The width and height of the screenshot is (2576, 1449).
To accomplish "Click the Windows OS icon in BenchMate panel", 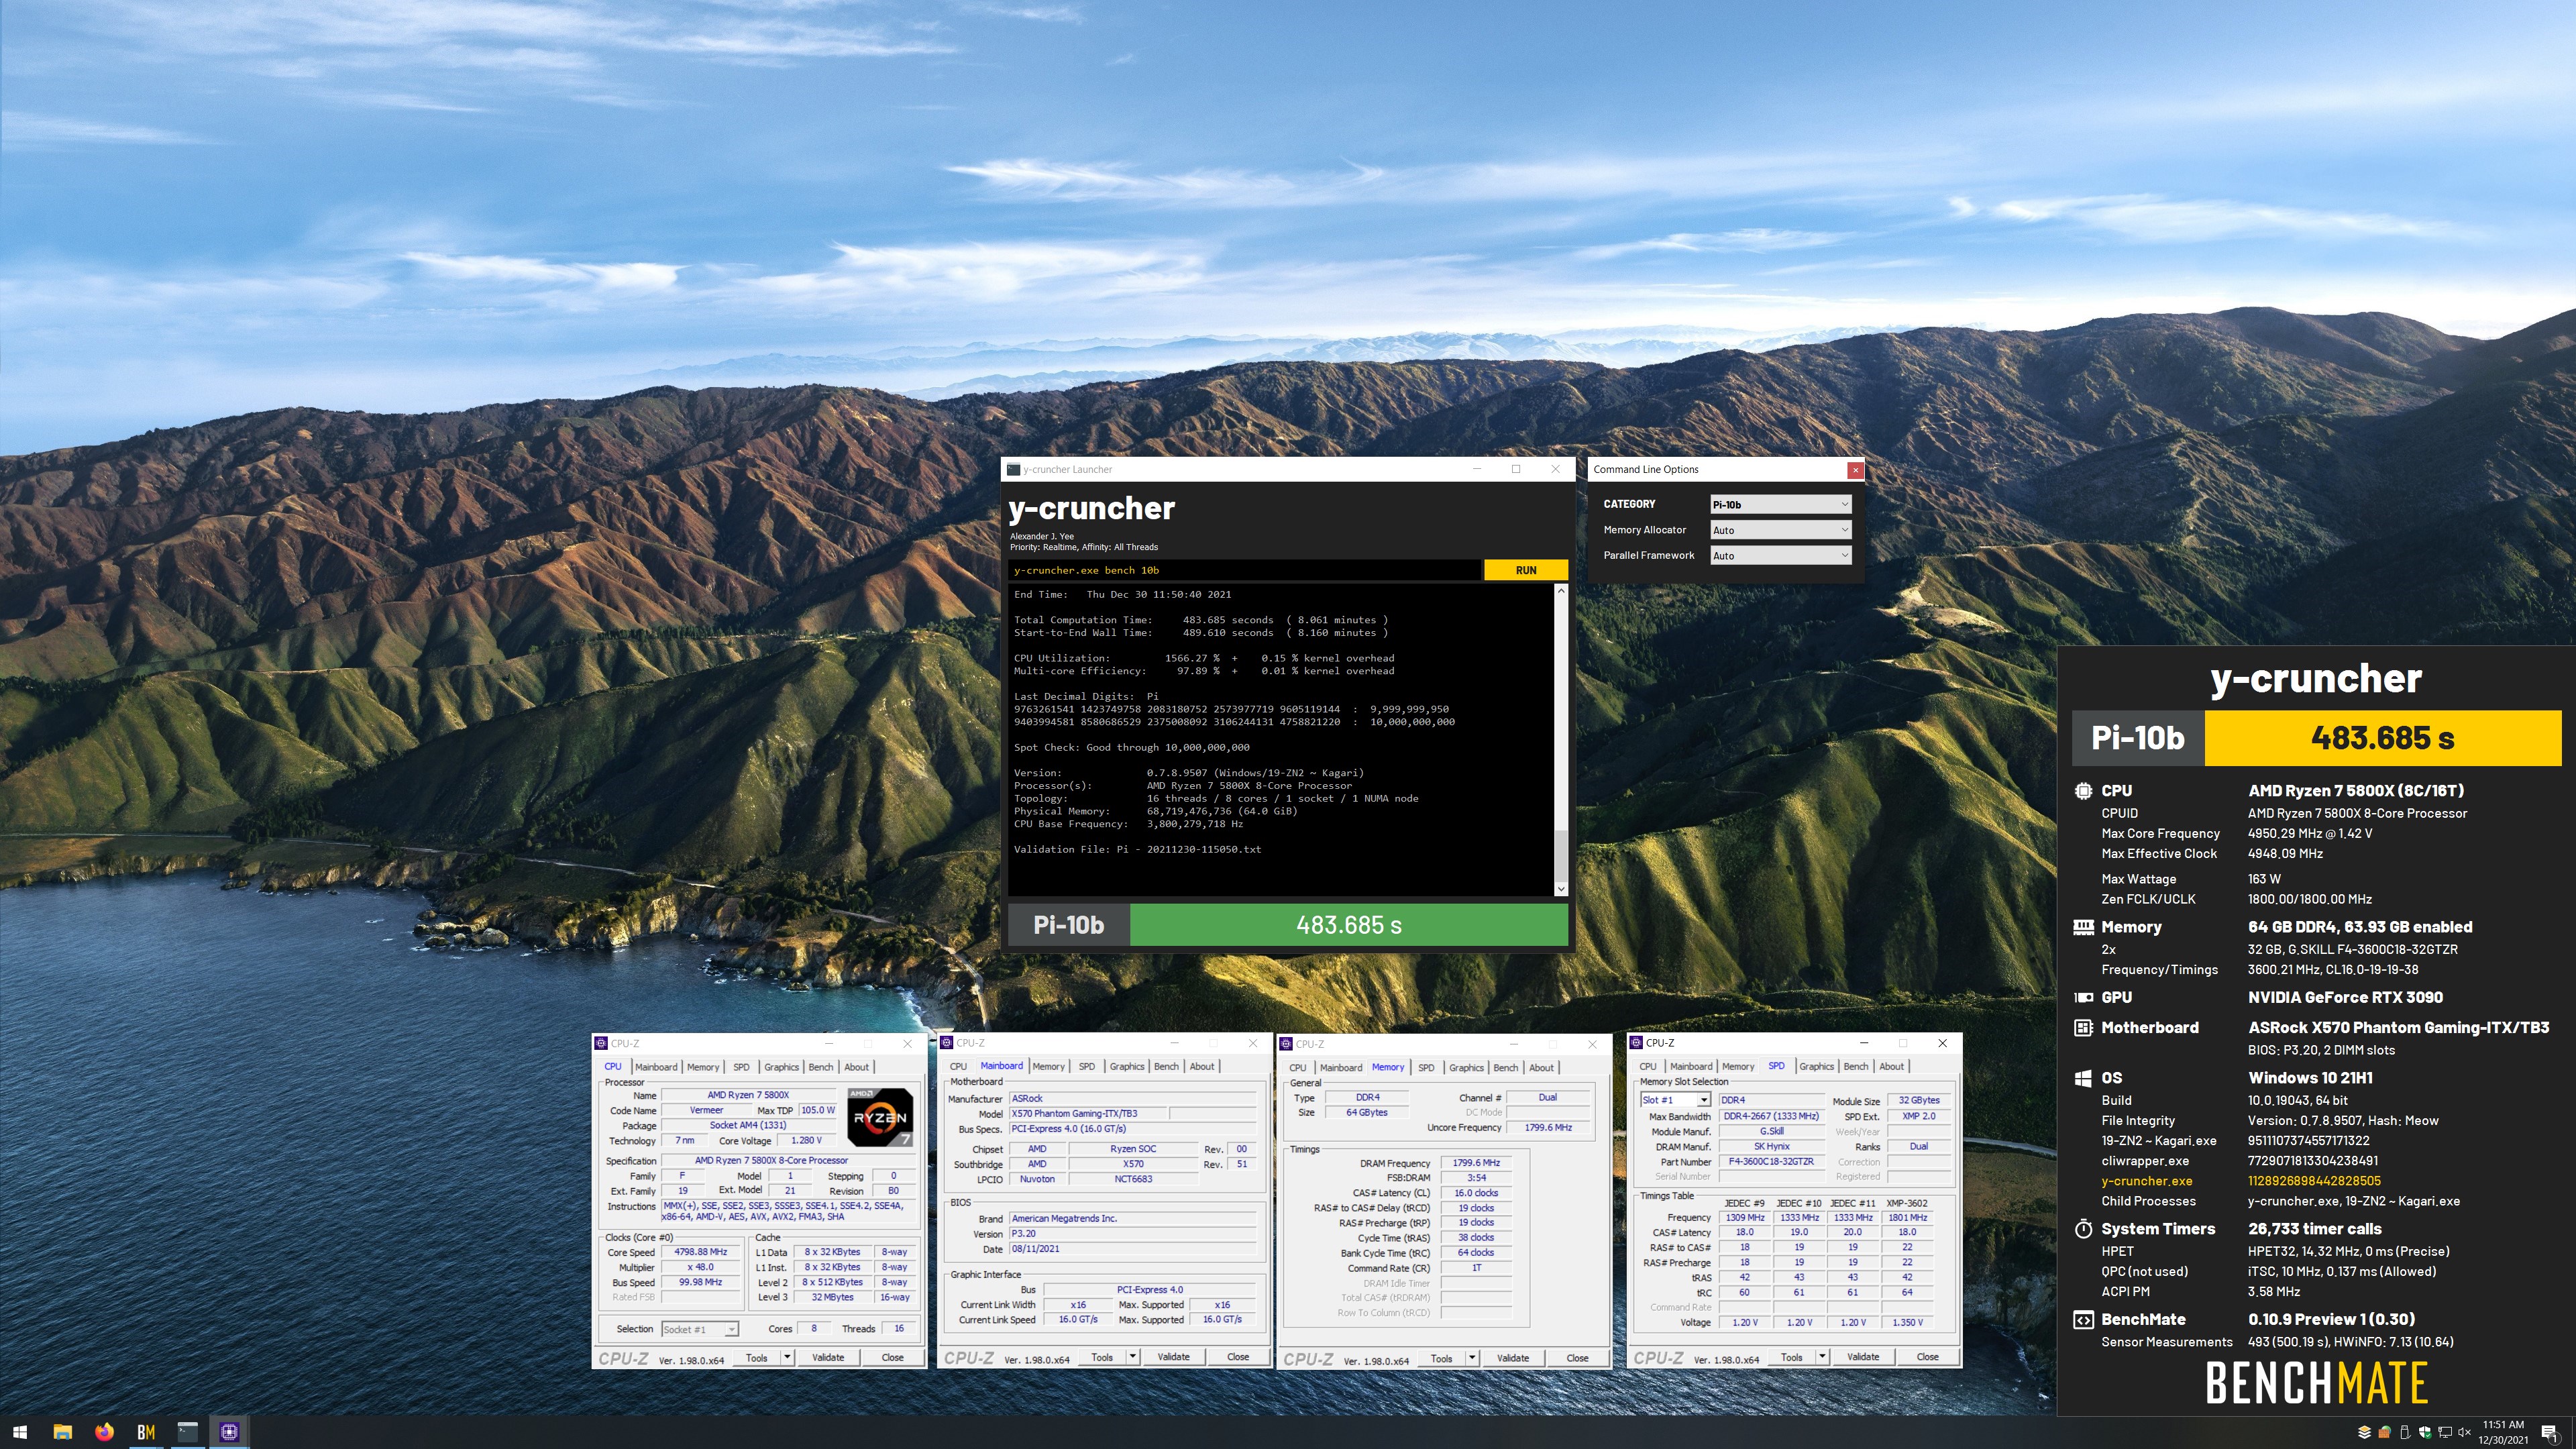I will pyautogui.click(x=2083, y=1078).
